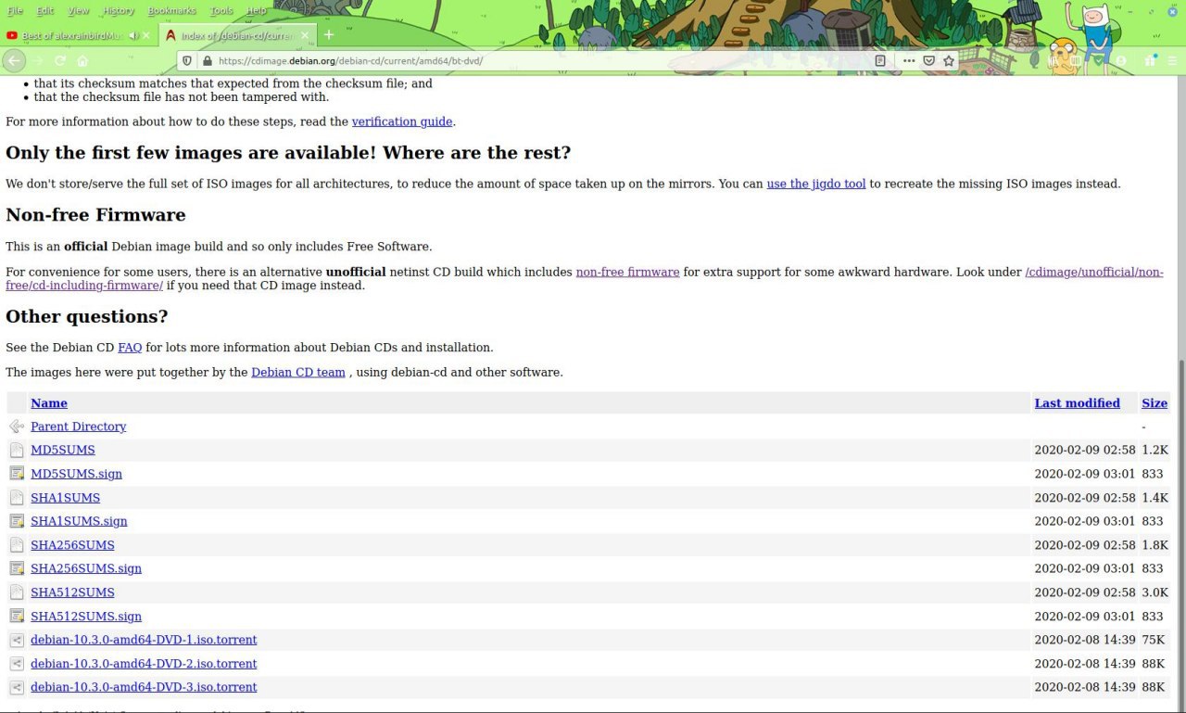Screen dimensions: 1186x713
Task: Click the SHA256SUMS file icon
Action: point(17,545)
